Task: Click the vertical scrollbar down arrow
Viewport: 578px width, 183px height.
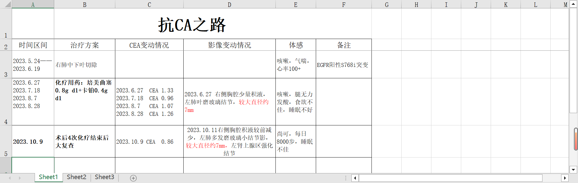Action: (x=573, y=169)
